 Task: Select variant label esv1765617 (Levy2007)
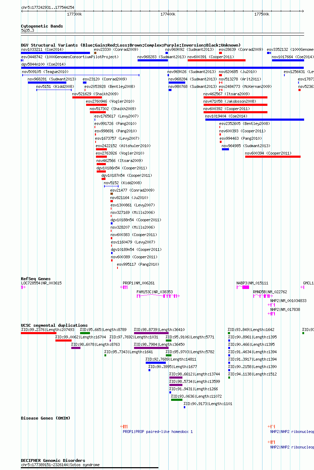click(116, 116)
